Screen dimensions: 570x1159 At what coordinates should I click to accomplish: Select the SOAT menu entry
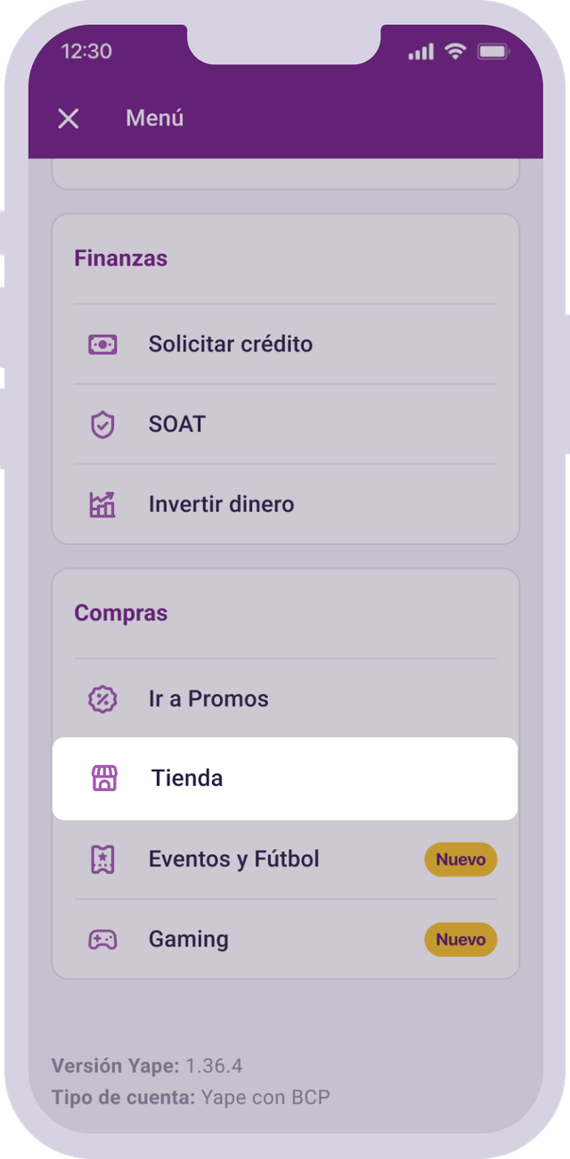[285, 424]
